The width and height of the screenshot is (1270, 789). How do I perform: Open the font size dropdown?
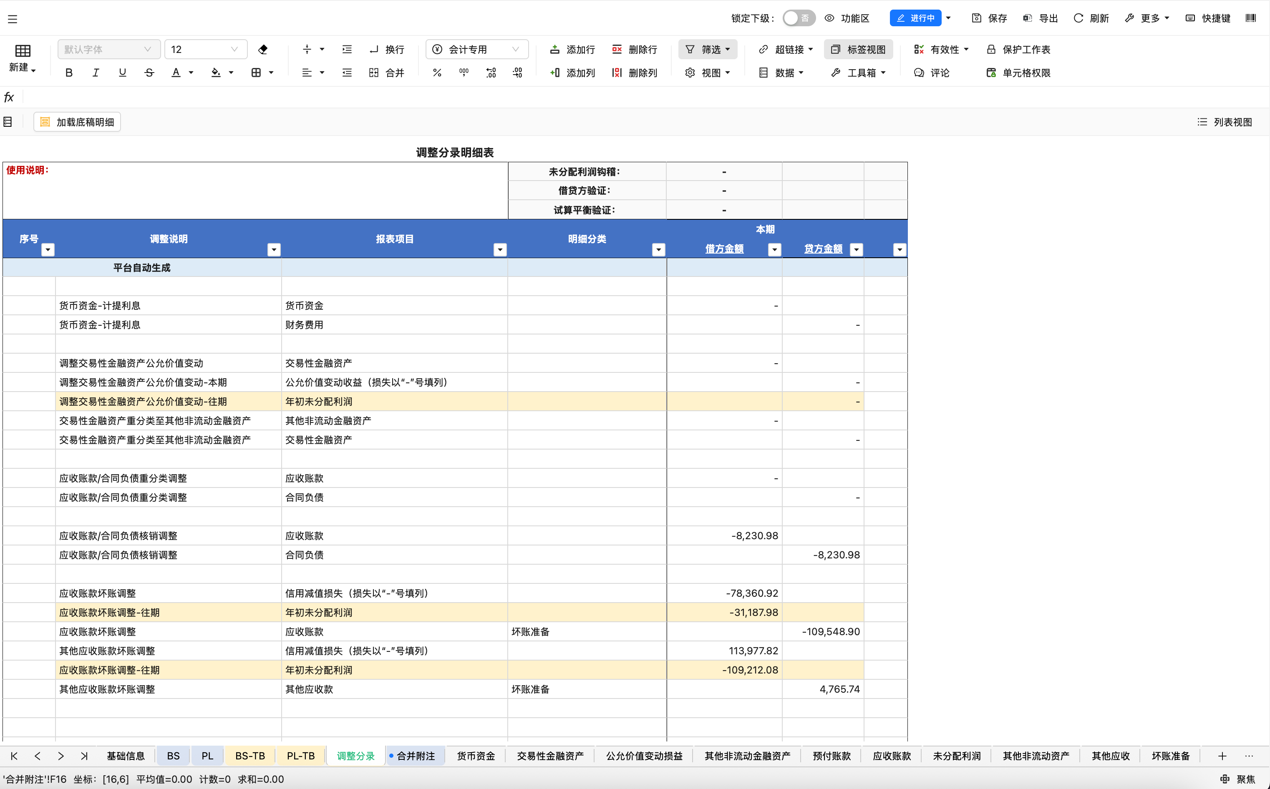point(234,50)
